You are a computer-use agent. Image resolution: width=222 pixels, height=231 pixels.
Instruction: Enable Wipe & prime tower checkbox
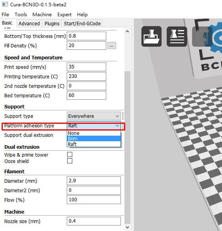pos(70,155)
